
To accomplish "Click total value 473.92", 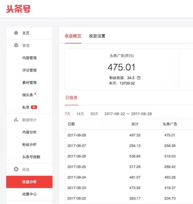I will click(135, 188).
